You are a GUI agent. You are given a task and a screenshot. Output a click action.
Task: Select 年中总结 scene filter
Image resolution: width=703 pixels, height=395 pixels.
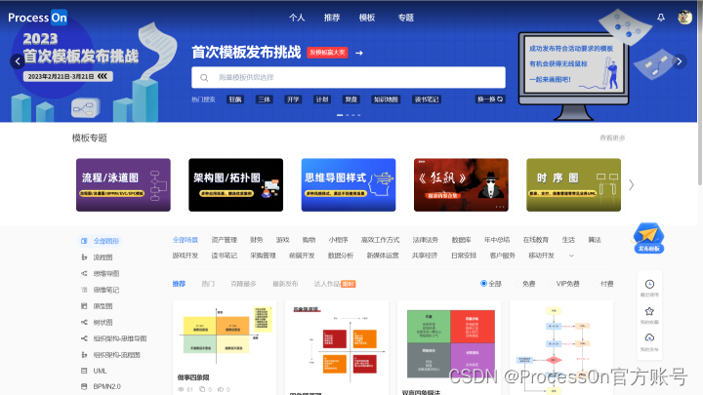(497, 240)
